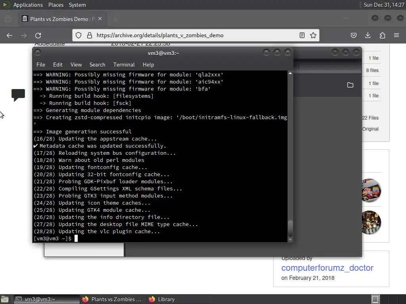Open terminal Edit menu

(58, 65)
